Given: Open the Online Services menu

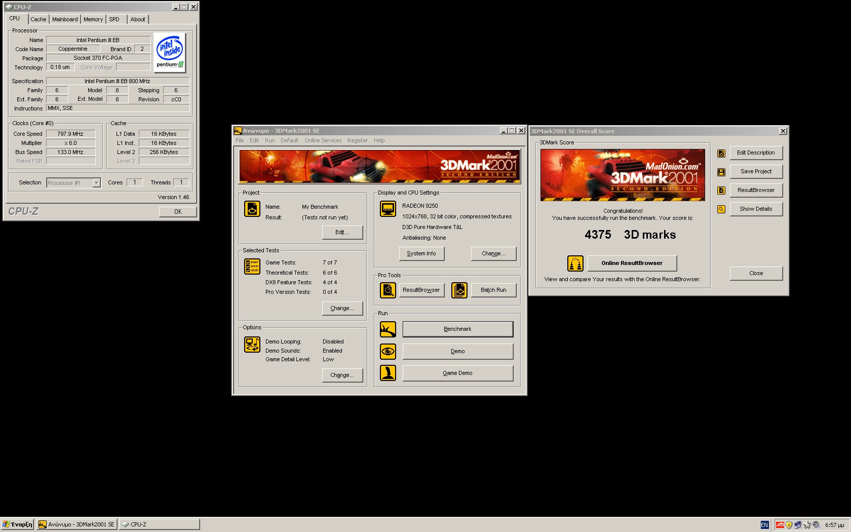Looking at the screenshot, I should pyautogui.click(x=323, y=140).
